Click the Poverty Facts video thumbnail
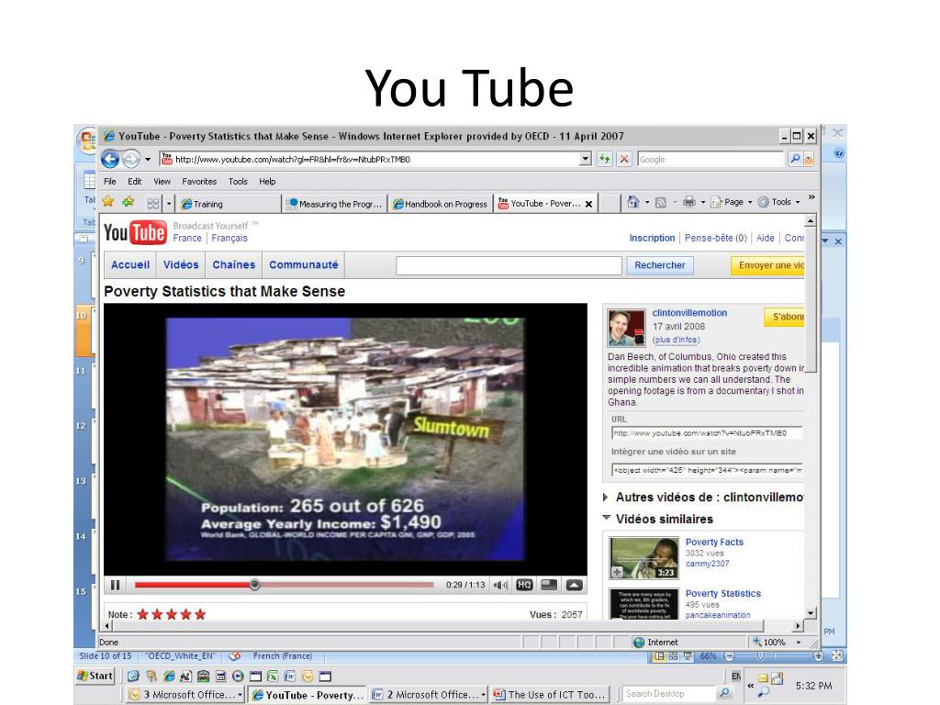Image resolution: width=940 pixels, height=705 pixels. click(x=643, y=558)
